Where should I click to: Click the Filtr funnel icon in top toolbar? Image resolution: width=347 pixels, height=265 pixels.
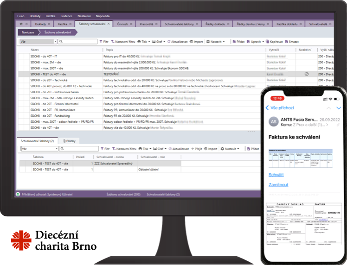pyautogui.click(x=104, y=41)
